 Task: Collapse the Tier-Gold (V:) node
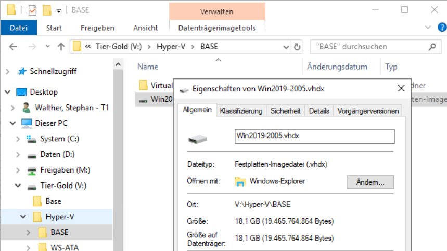tap(18, 186)
